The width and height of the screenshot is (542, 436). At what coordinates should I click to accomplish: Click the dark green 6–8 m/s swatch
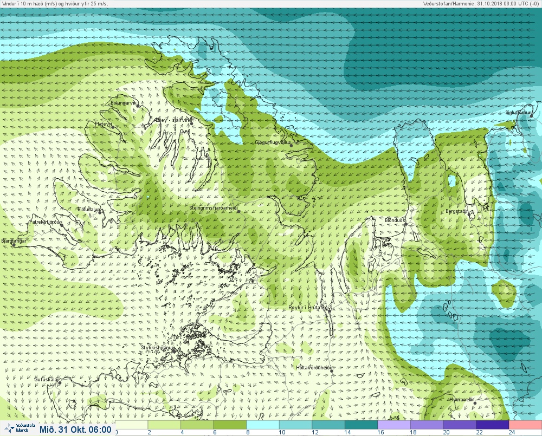(230, 425)
